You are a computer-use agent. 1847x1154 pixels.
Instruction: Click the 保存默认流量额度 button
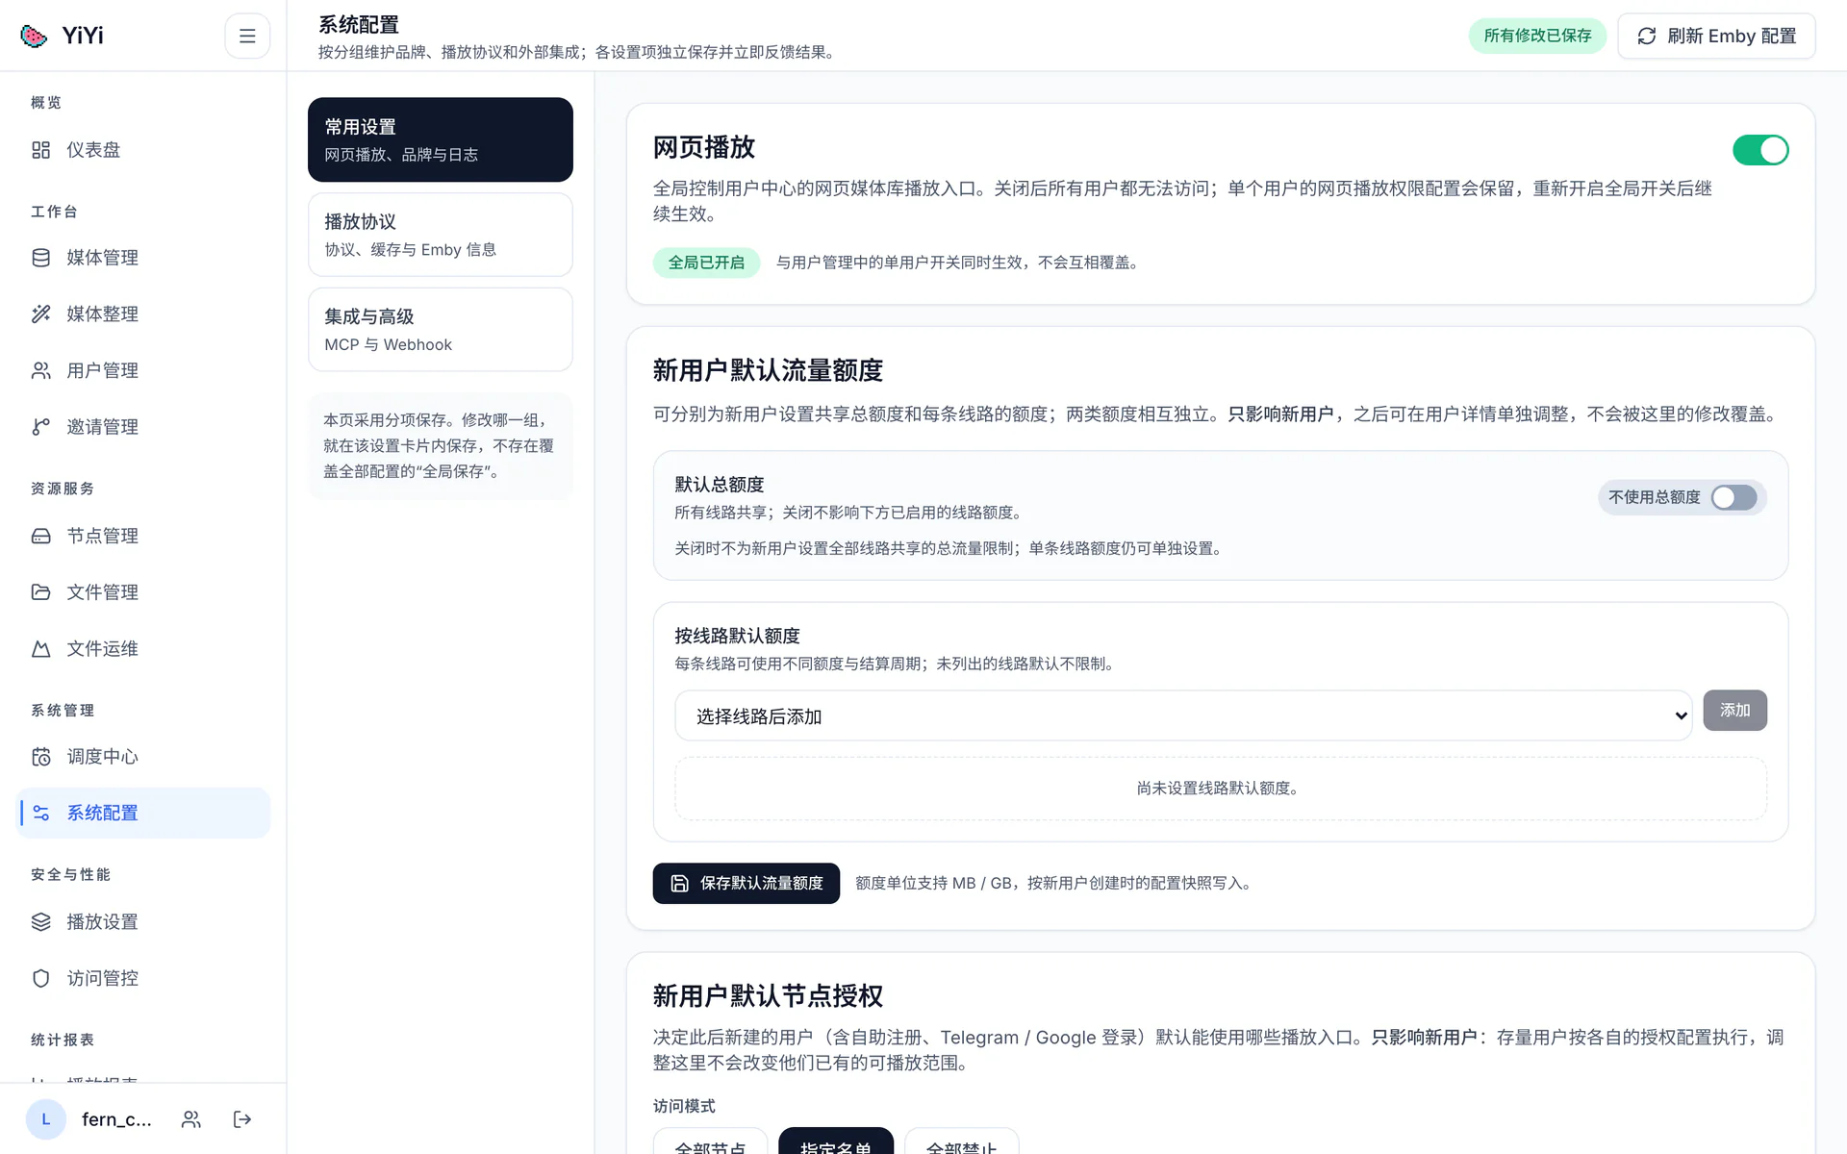point(746,883)
